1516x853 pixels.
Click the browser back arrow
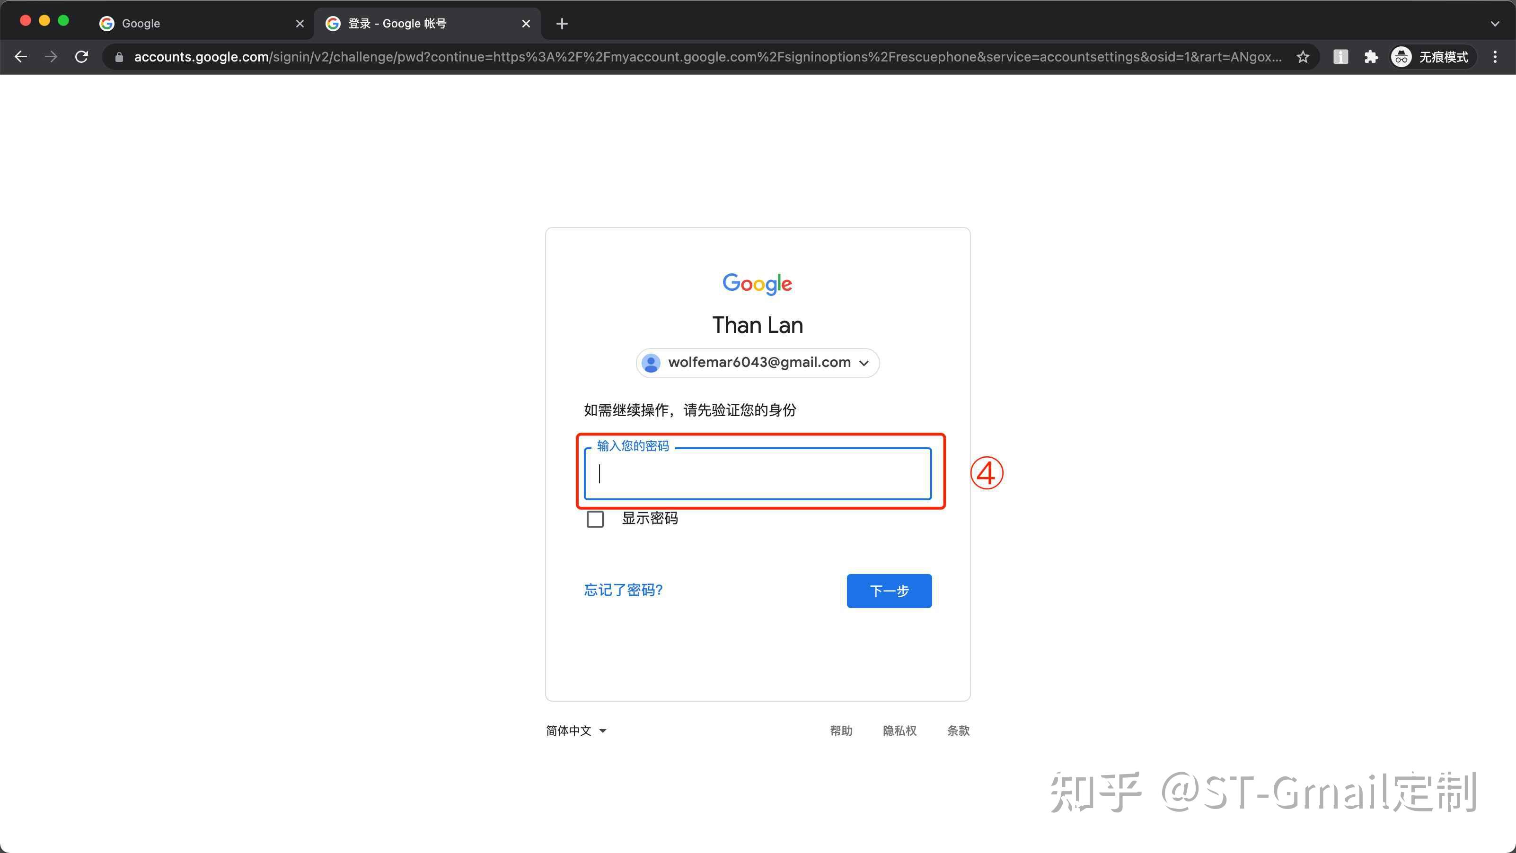coord(21,56)
